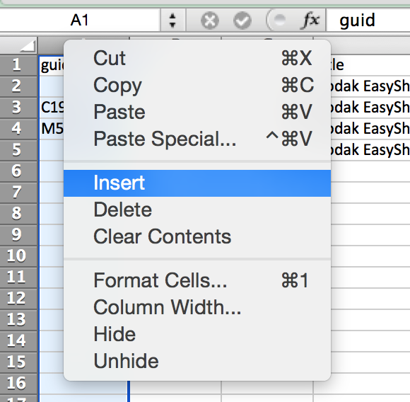Open the fx function builder icon
Viewport: 410px width, 402px height.
coord(310,20)
